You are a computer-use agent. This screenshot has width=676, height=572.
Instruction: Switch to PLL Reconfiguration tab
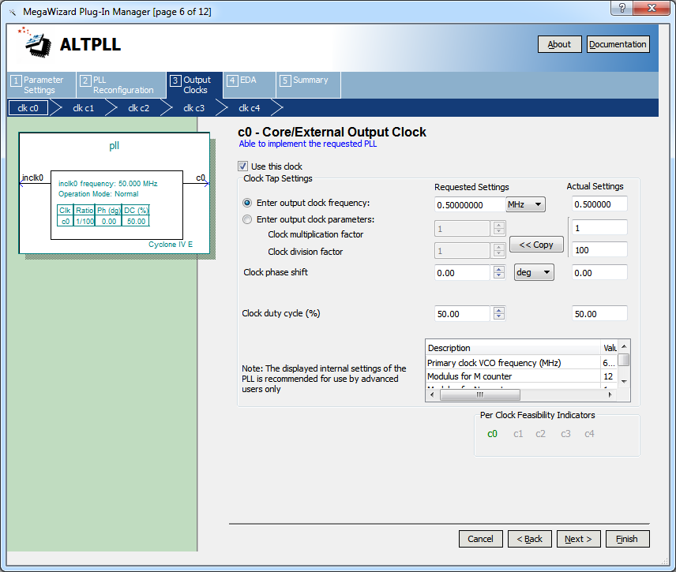(x=121, y=85)
